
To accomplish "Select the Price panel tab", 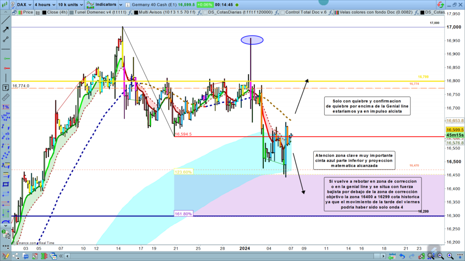I will 27,12.
